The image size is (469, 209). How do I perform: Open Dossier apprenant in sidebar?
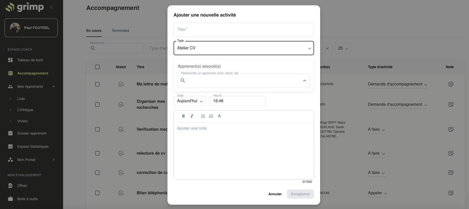pyautogui.click(x=32, y=133)
